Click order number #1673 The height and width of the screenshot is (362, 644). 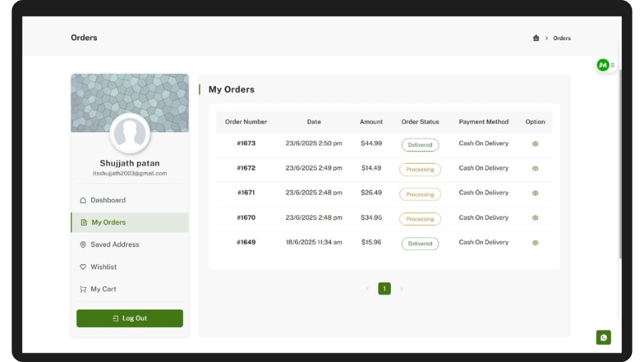point(246,143)
